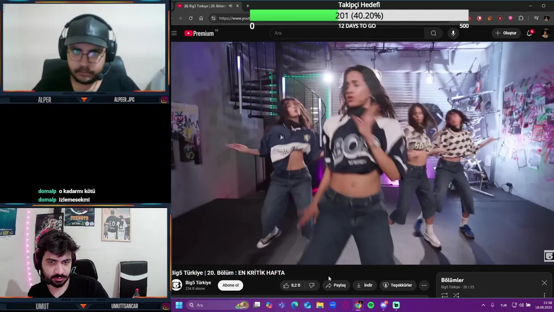The width and height of the screenshot is (554, 312).
Task: Click the system tray microphone icon
Action: click(x=493, y=305)
